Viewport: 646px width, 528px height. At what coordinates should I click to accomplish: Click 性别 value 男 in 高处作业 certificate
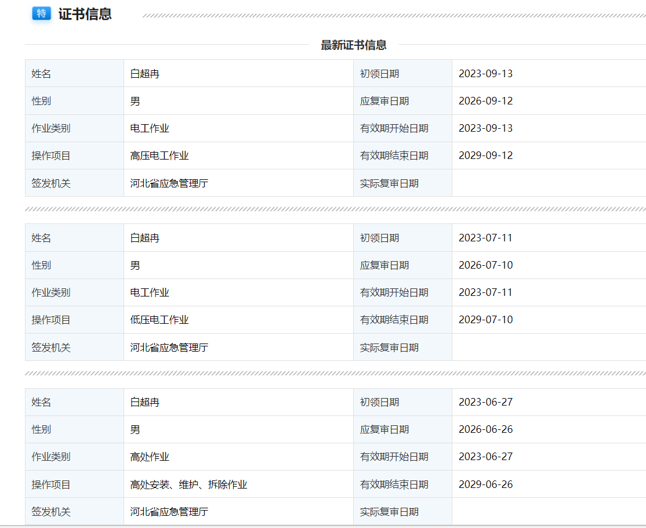[135, 429]
